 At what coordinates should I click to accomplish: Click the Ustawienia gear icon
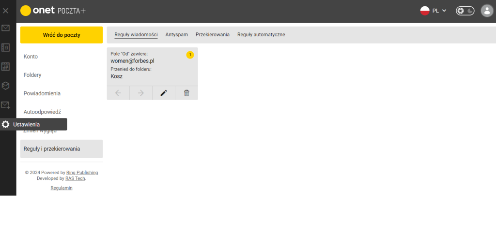5,124
